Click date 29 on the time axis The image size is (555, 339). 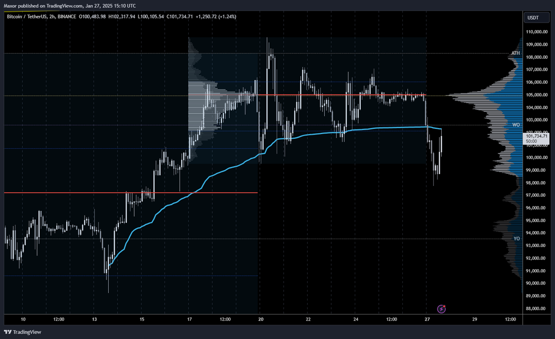[x=475, y=319]
